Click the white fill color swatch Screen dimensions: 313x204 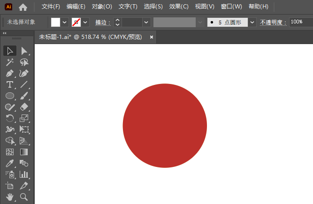tap(56, 22)
